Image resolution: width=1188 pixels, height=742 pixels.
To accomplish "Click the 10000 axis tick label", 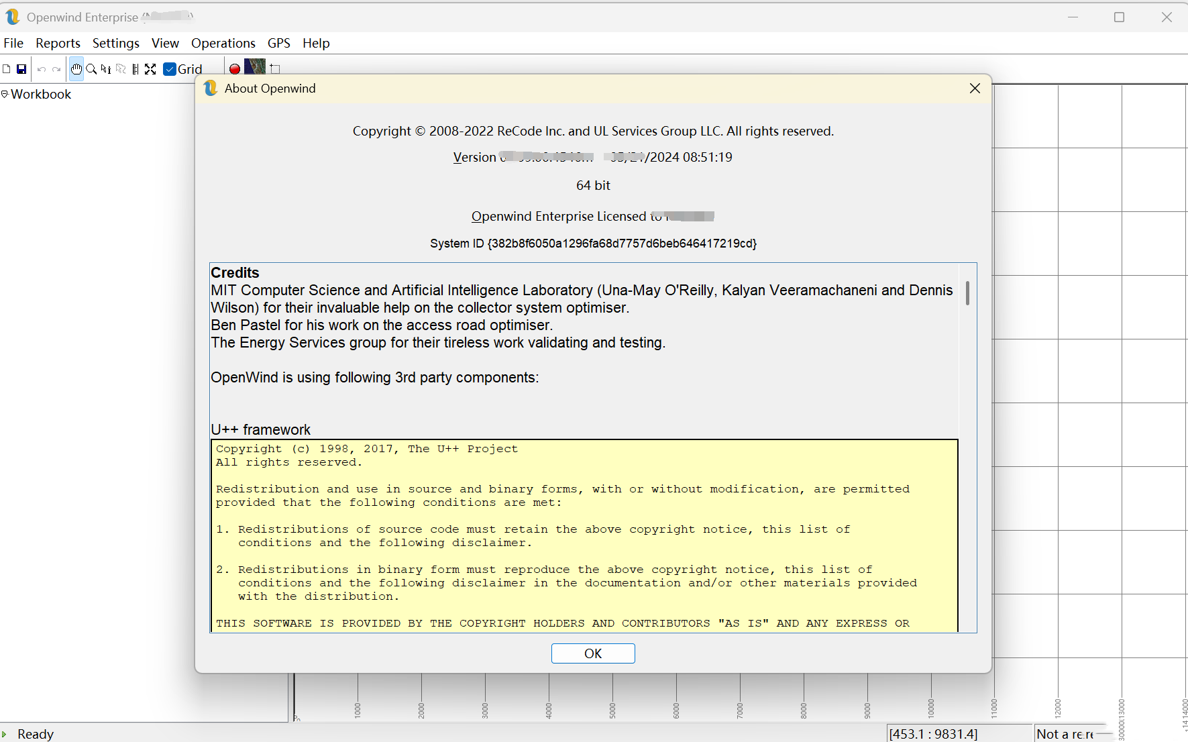I will coord(931,708).
